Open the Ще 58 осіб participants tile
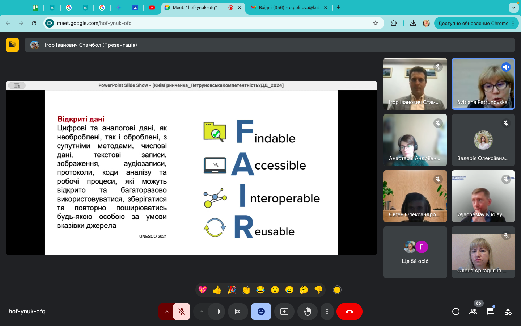 click(x=415, y=252)
